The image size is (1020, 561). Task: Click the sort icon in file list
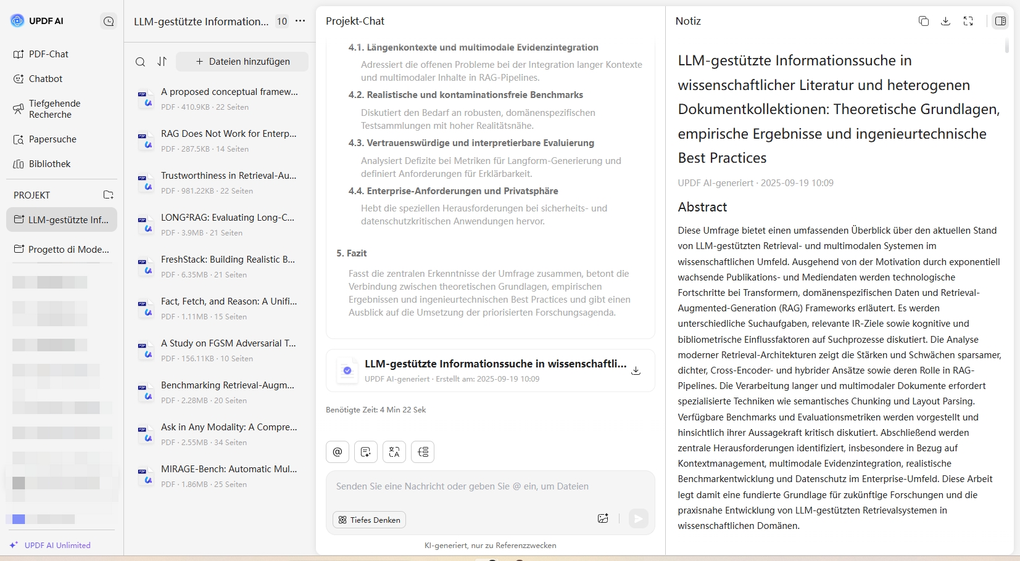[162, 62]
